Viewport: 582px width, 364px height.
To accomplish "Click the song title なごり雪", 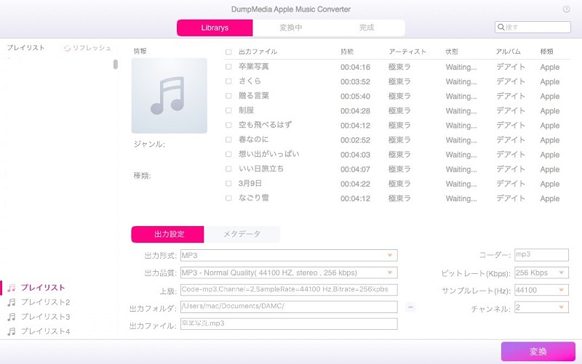I will pos(253,198).
